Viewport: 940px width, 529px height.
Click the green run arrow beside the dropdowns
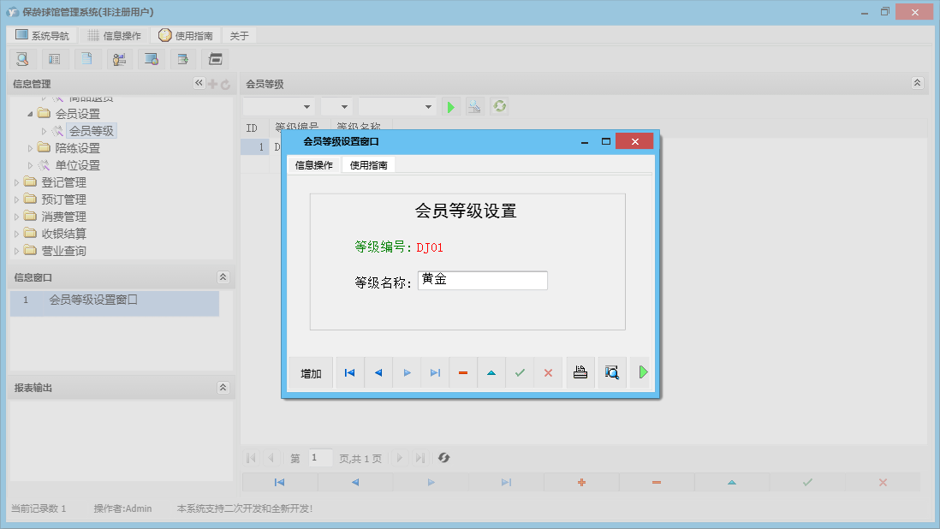(451, 106)
